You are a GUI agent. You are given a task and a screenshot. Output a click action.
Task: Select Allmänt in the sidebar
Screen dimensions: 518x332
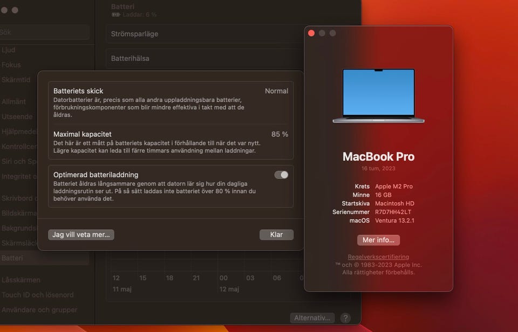click(13, 102)
